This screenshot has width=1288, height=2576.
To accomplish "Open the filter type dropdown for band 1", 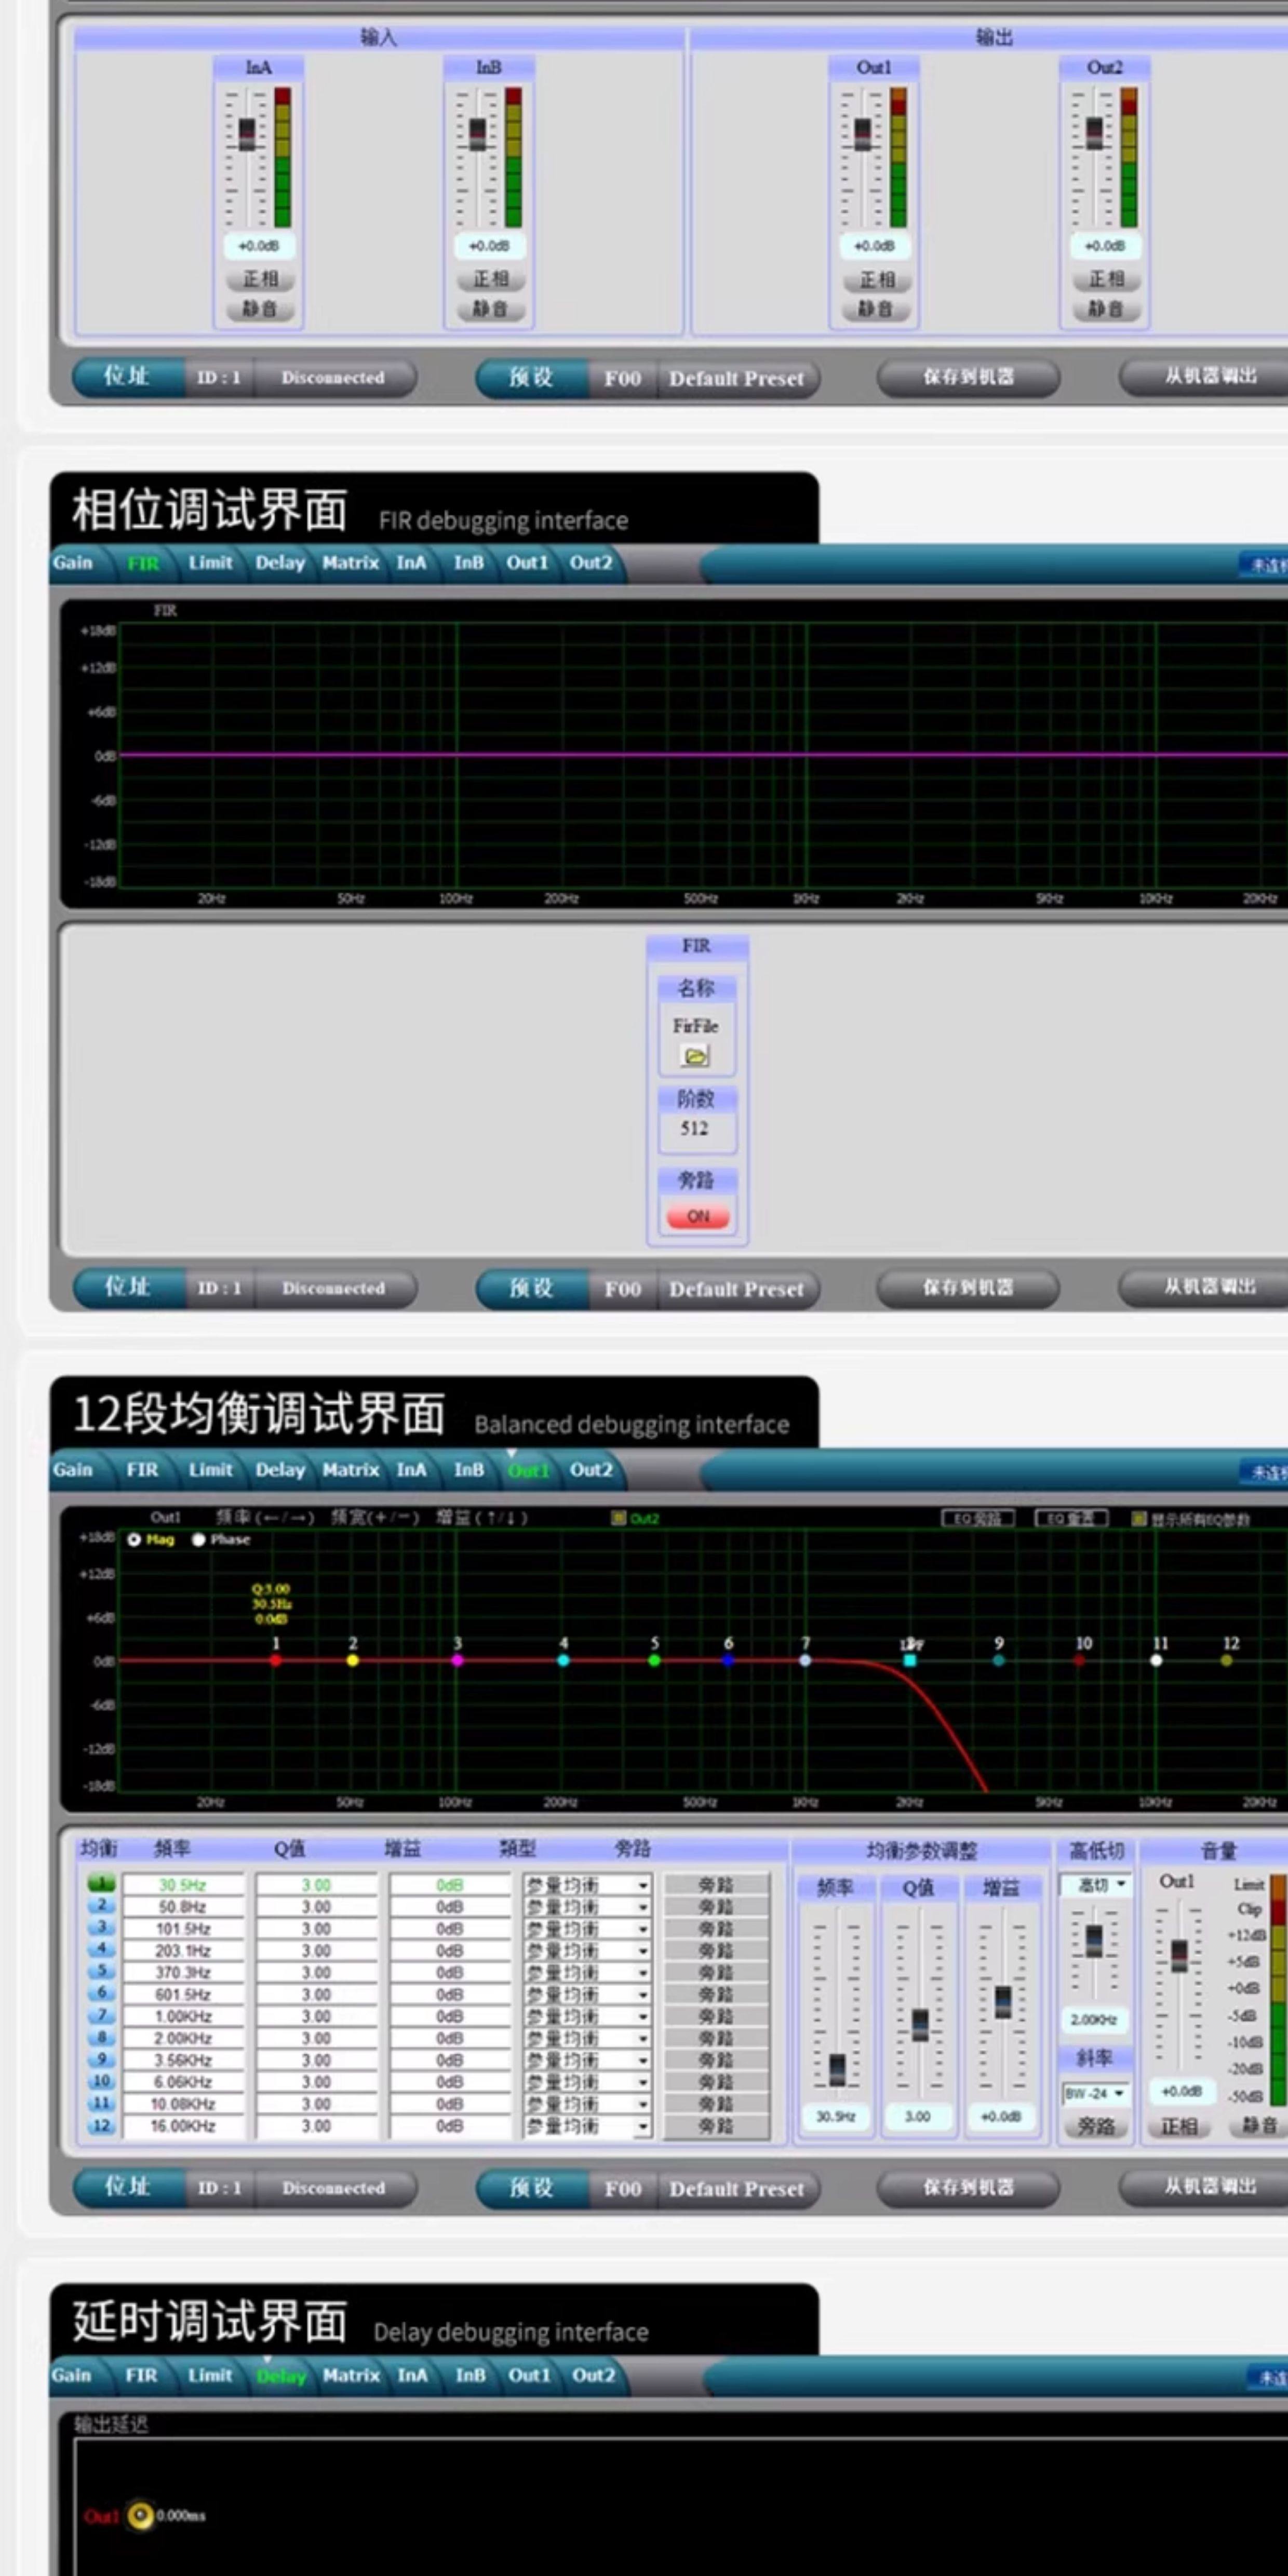I will [x=643, y=1885].
